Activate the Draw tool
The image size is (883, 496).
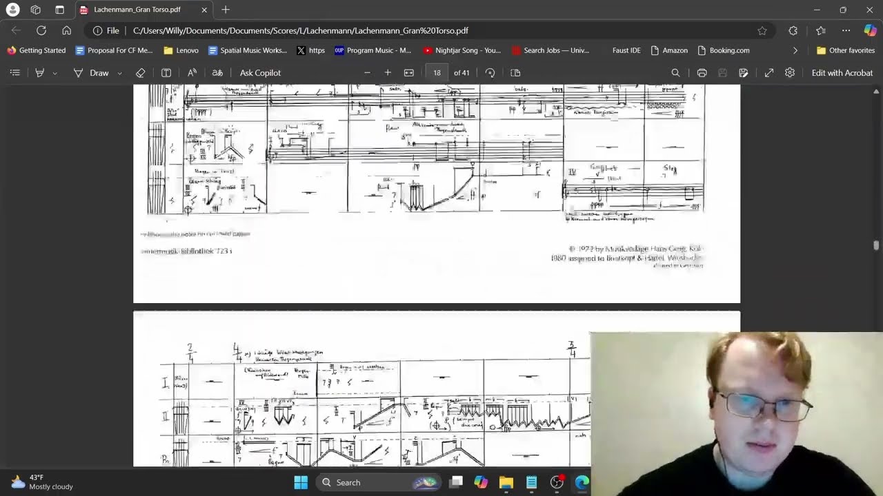coord(91,72)
